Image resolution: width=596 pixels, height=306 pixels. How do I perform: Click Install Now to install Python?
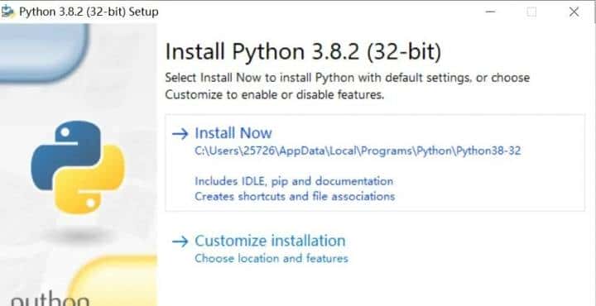tap(233, 133)
